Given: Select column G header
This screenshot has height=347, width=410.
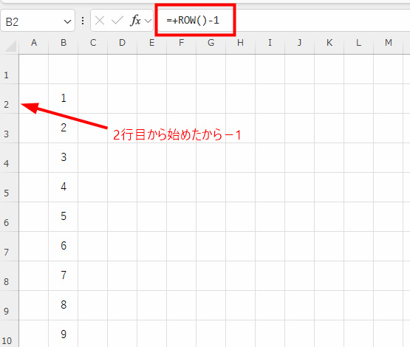Looking at the screenshot, I should tap(211, 43).
